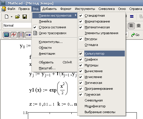Screen dimensions: 143x119
Task: Click the Mathcad title bar app icon
Action: tap(3, 3)
